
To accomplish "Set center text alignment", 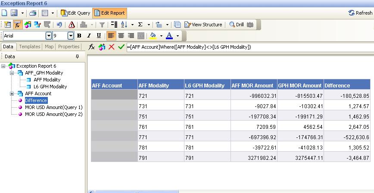I will (x=121, y=36).
